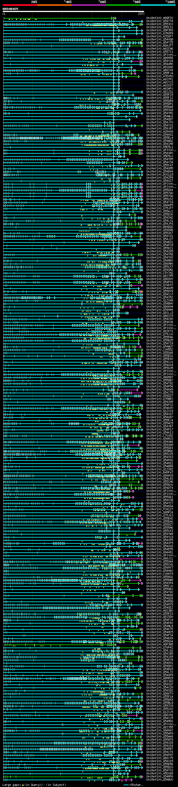Choose hit UniRef100_Q553G9
This screenshot has width=178, height=787.
[159, 110]
